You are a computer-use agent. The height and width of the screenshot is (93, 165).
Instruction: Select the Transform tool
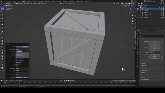point(2,25)
